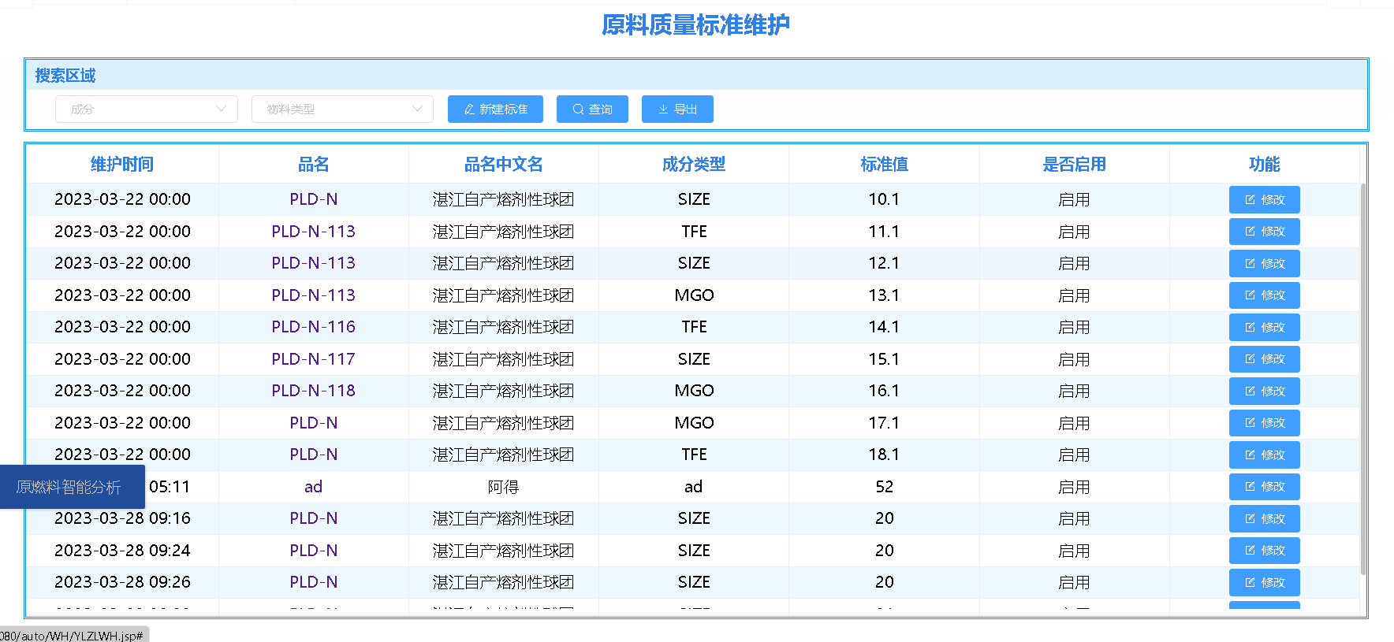Click the 功能 column header
Viewport: 1394px width, 642px height.
[x=1264, y=165]
